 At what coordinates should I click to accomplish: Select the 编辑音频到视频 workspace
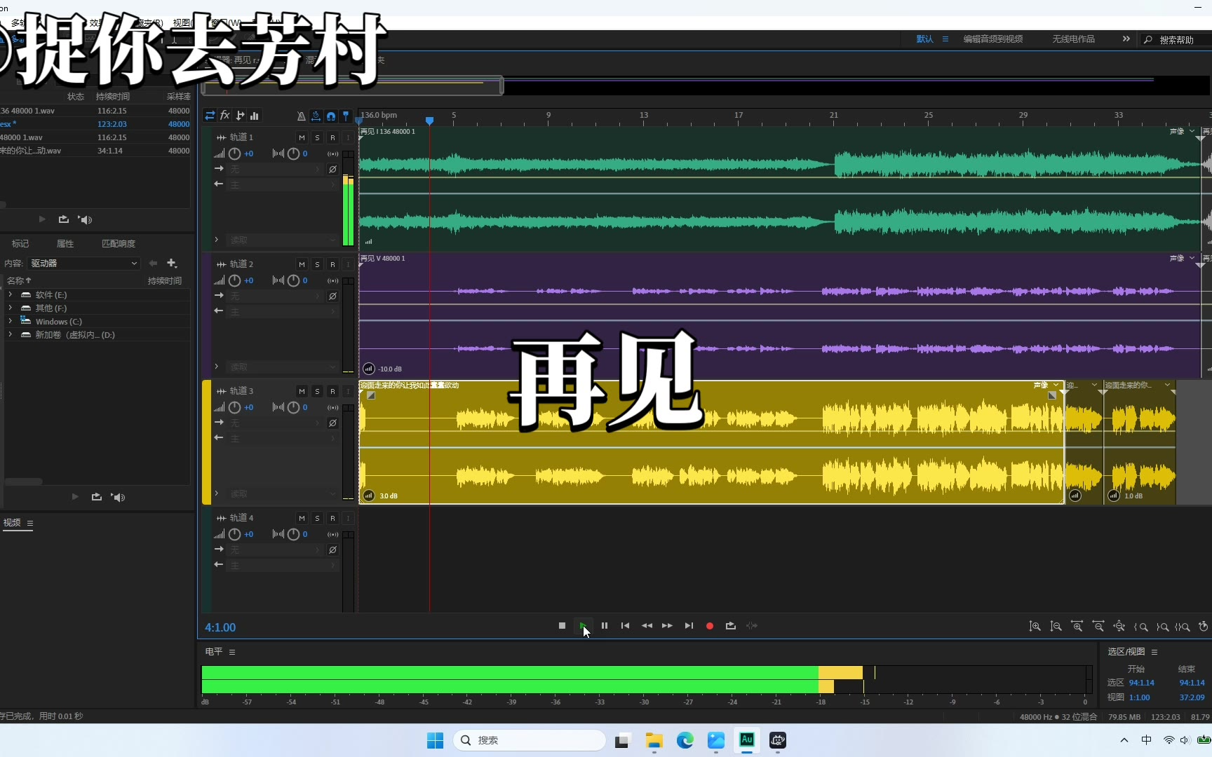(992, 39)
